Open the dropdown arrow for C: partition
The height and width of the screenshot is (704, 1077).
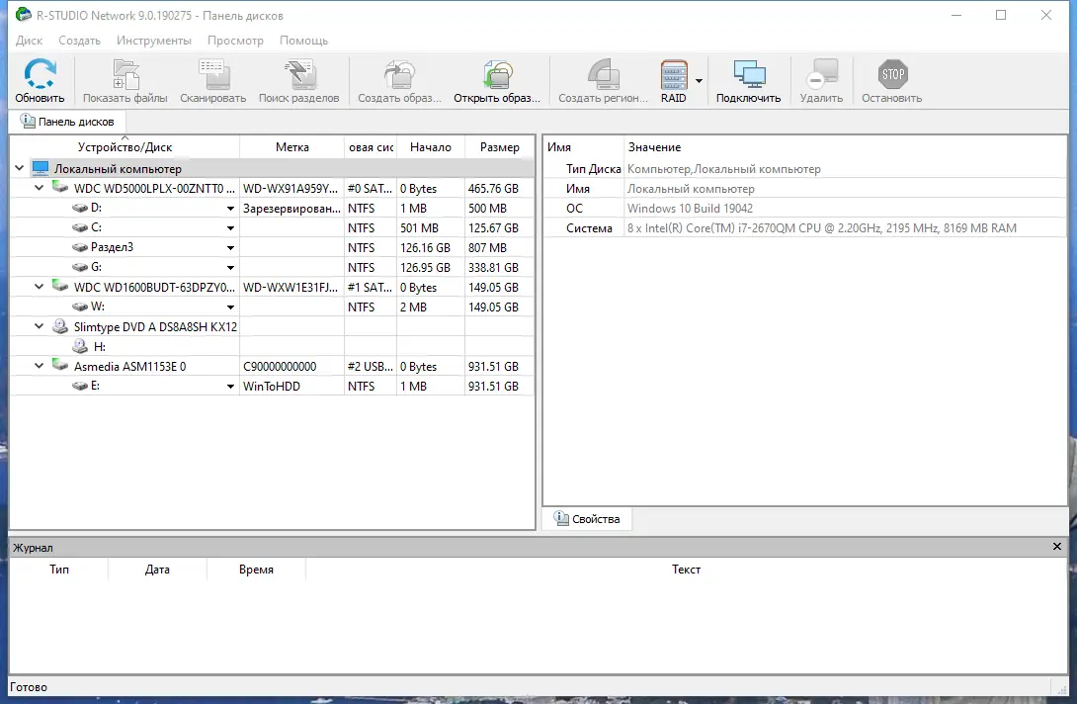click(231, 228)
